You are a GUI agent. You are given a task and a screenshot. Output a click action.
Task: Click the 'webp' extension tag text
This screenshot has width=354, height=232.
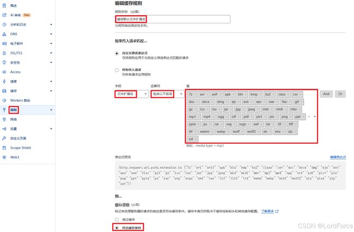[x=221, y=132]
